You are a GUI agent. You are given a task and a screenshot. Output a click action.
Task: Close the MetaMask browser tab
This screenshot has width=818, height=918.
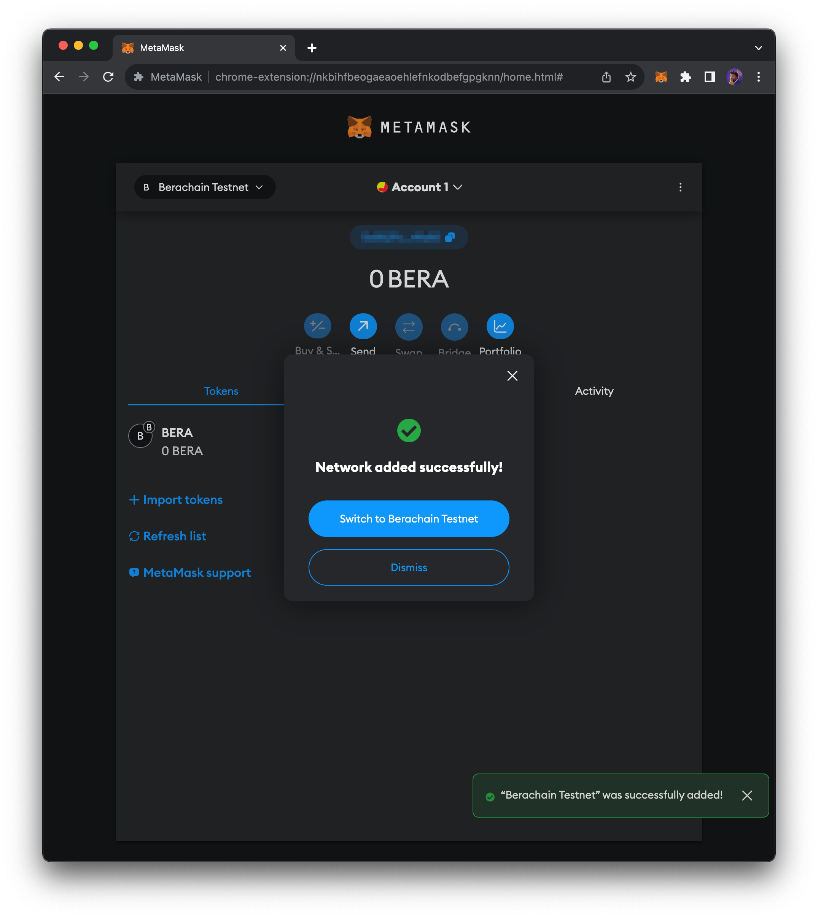(x=283, y=48)
